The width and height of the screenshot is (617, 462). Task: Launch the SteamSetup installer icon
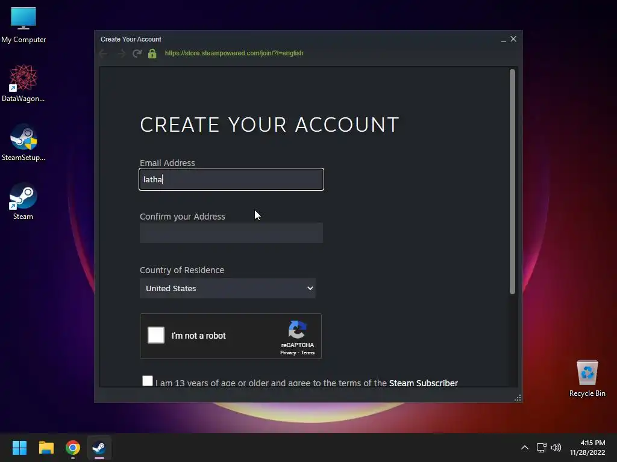pyautogui.click(x=23, y=142)
